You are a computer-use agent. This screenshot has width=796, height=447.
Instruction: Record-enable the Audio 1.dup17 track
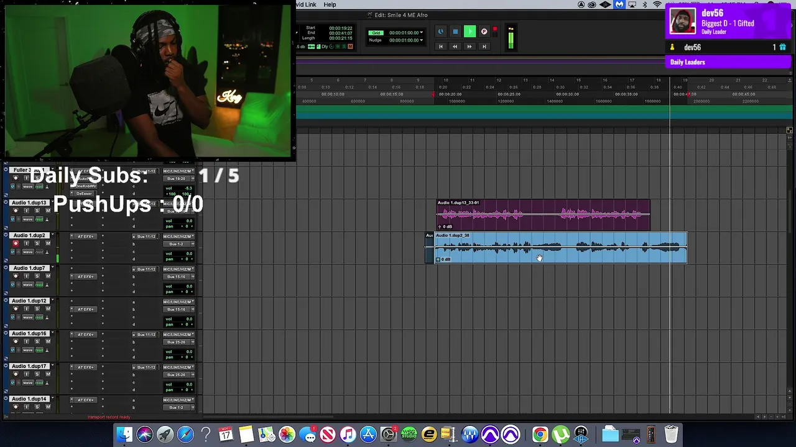point(16,374)
